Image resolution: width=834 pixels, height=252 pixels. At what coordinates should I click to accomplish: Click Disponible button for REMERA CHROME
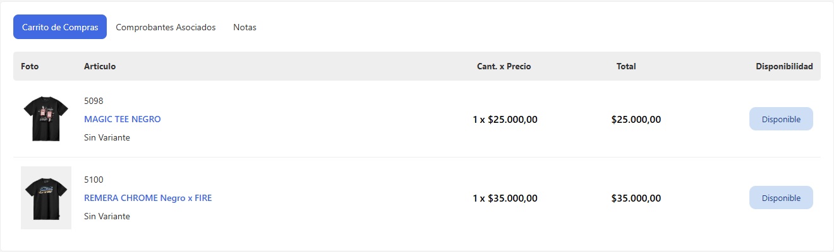click(x=781, y=198)
